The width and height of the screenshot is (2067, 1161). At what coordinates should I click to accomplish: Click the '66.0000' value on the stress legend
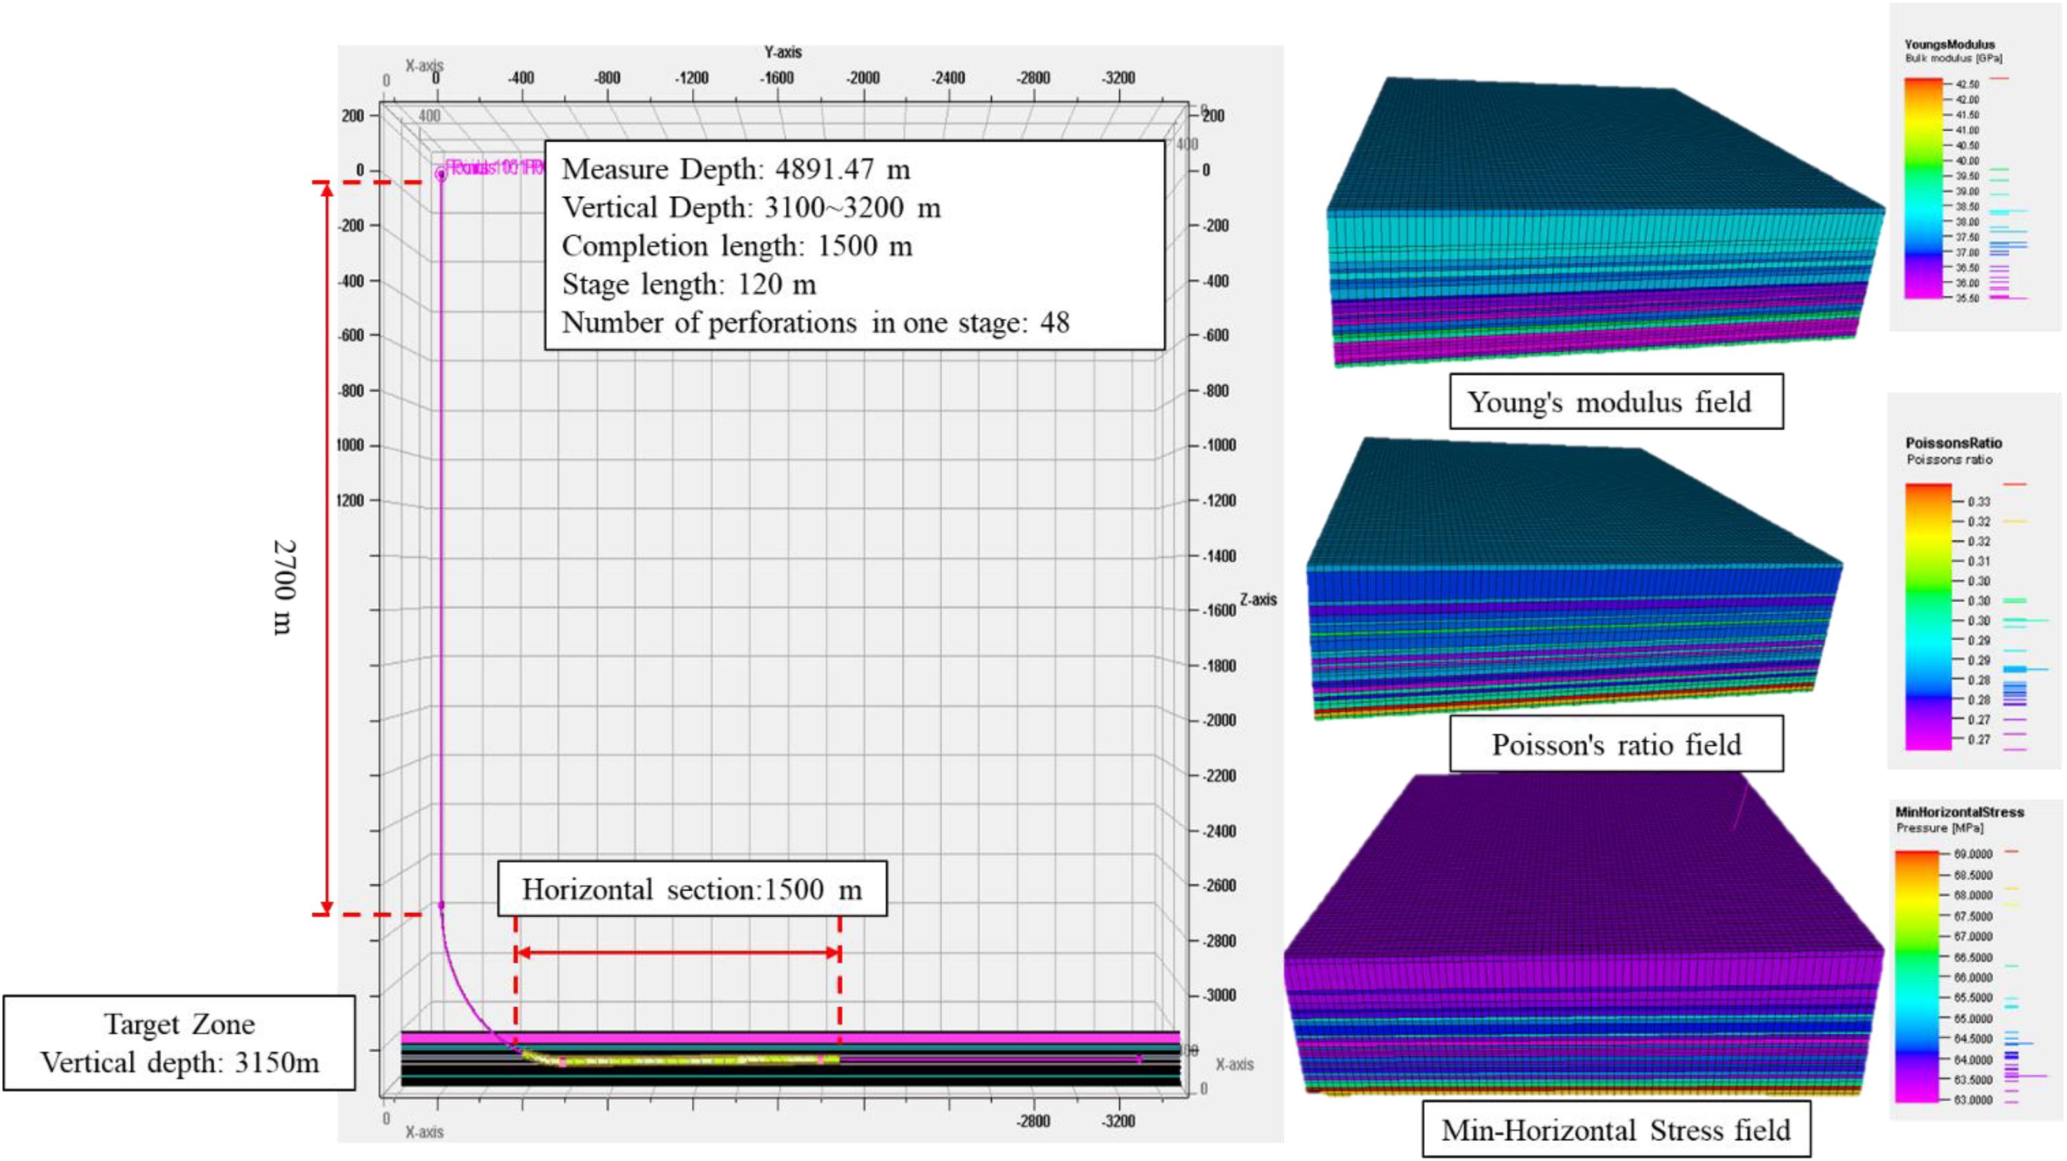pyautogui.click(x=1973, y=978)
